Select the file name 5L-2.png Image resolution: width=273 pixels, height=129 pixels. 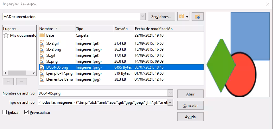tap(54, 49)
